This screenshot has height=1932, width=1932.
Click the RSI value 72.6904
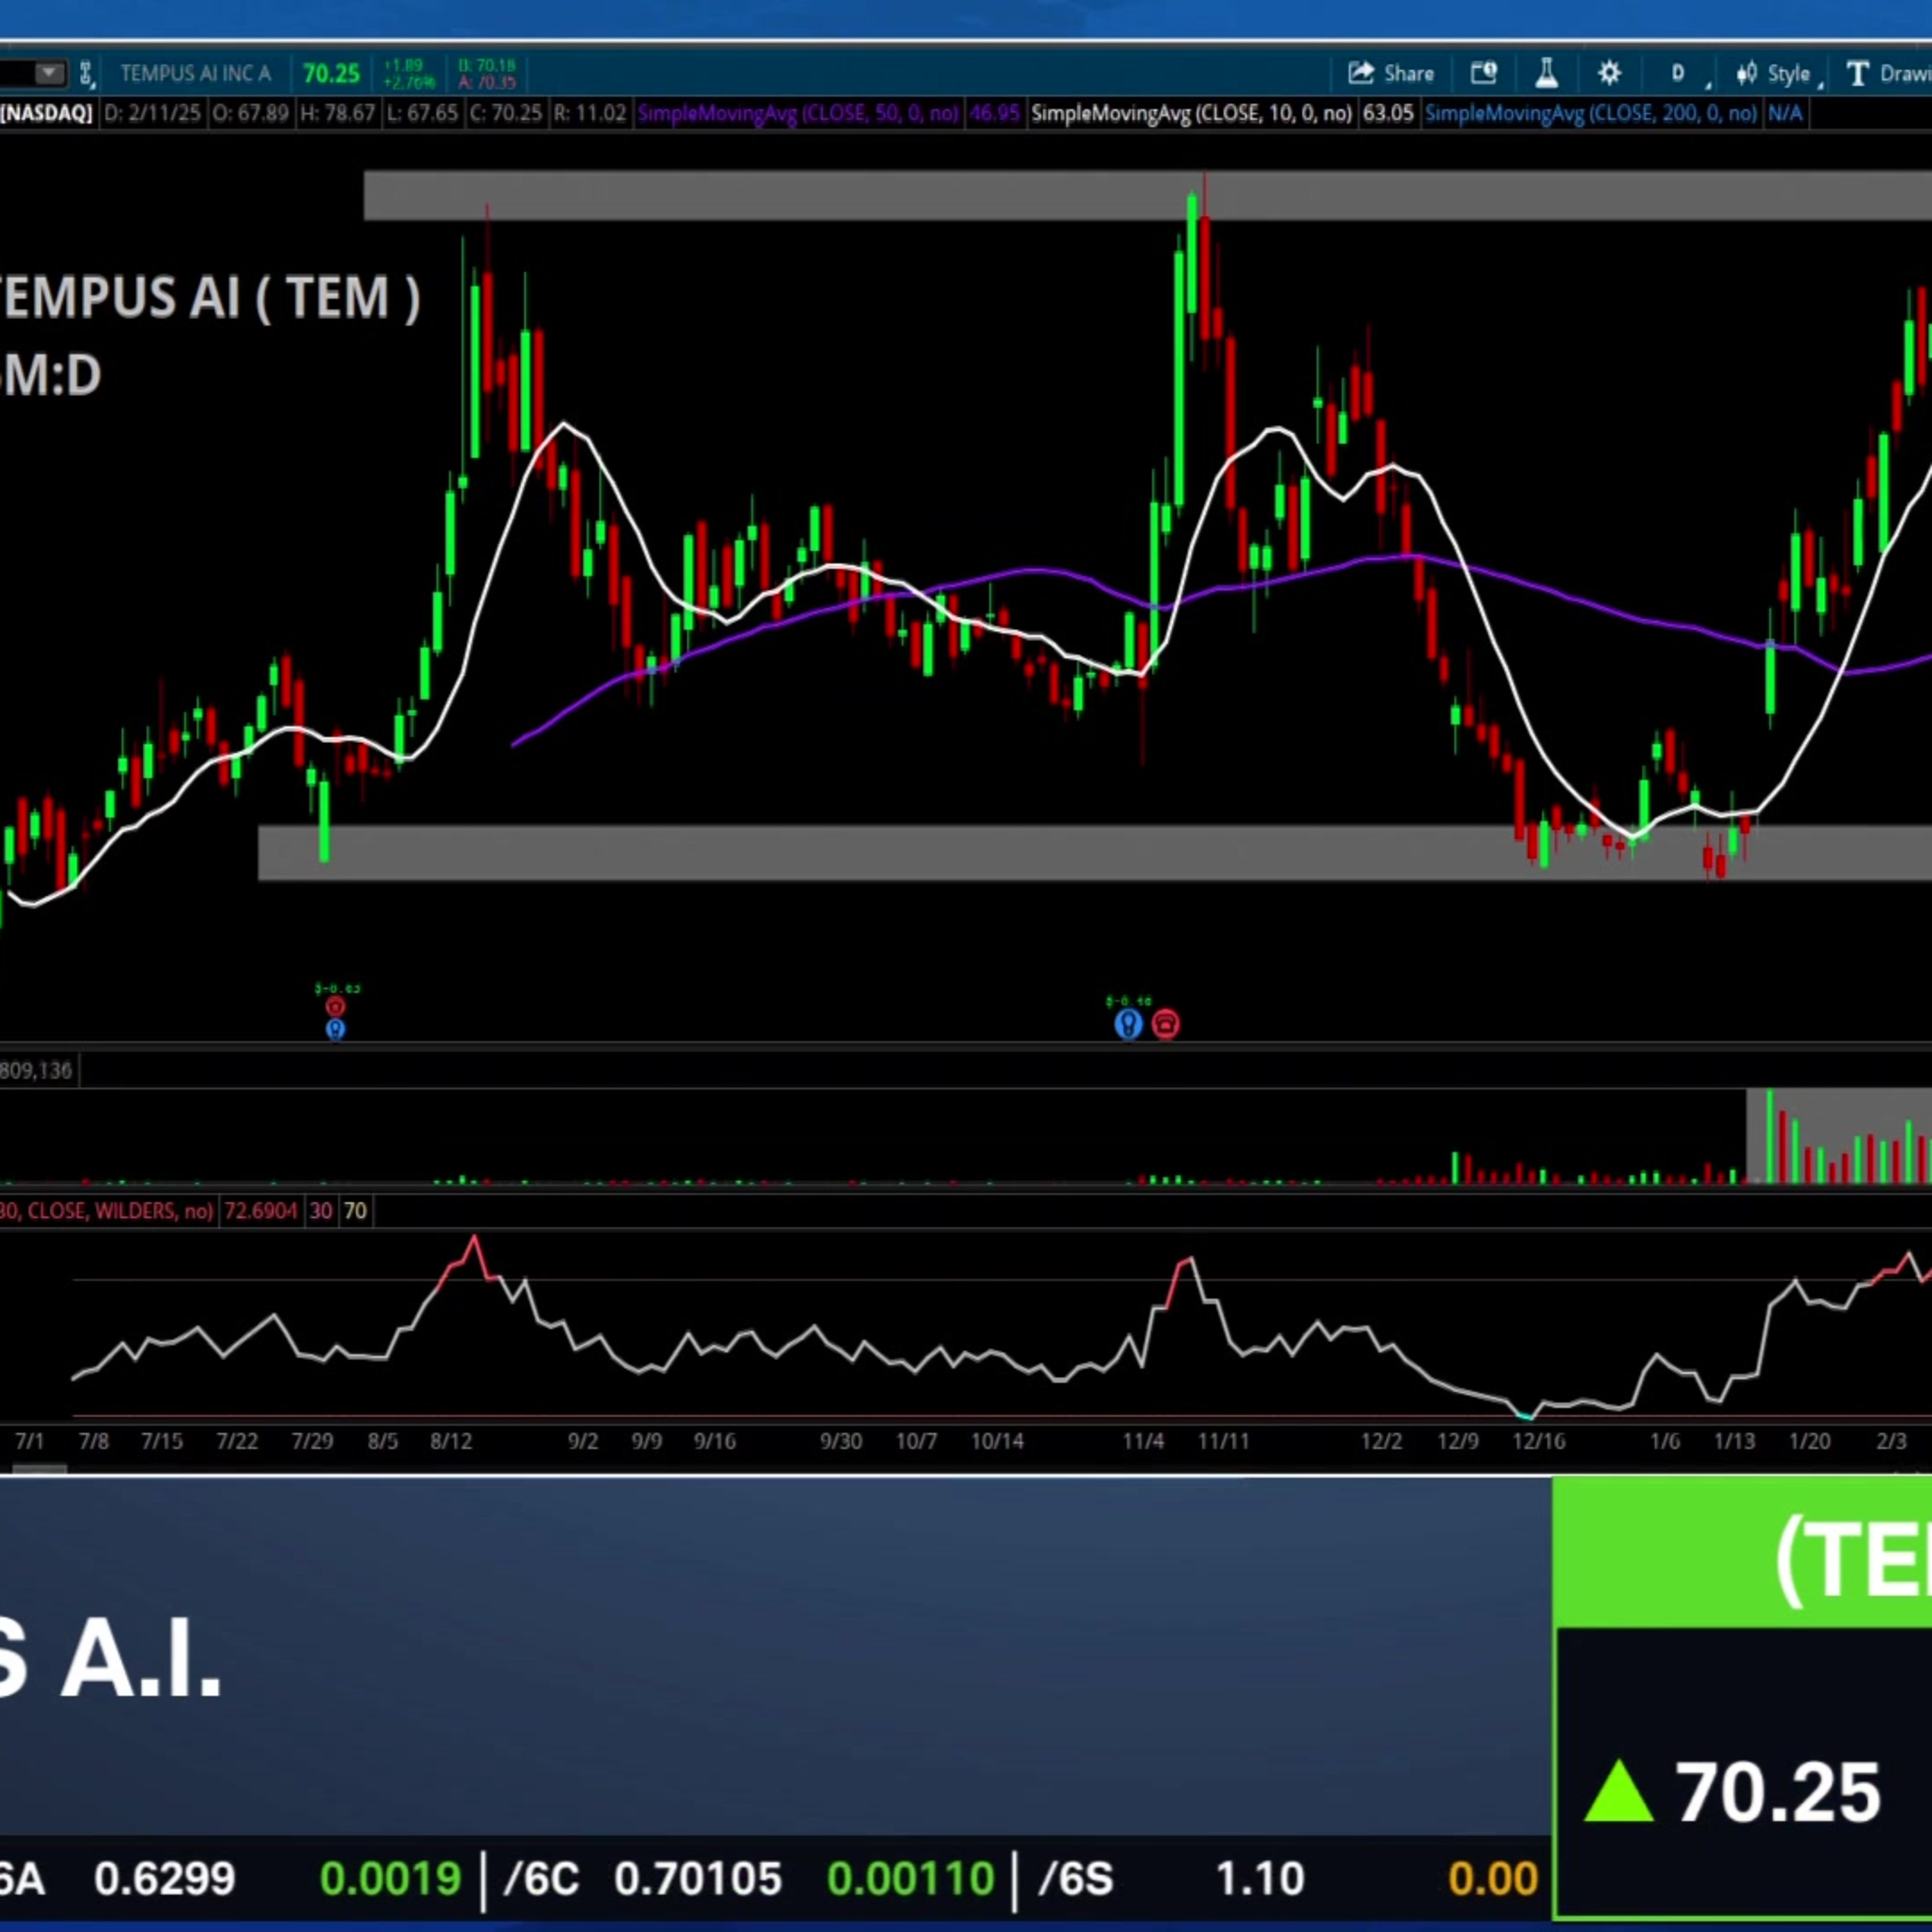coord(261,1211)
